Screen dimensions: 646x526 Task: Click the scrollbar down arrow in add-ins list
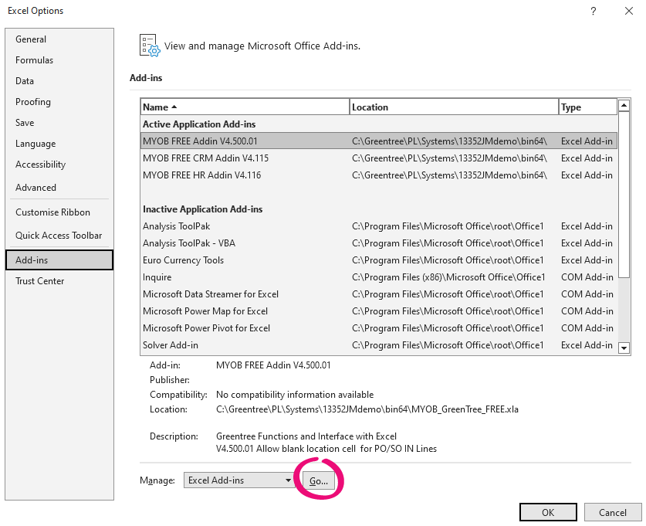pyautogui.click(x=624, y=347)
